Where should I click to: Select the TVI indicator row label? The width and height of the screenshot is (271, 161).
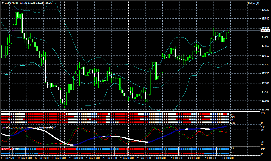coord(232,115)
